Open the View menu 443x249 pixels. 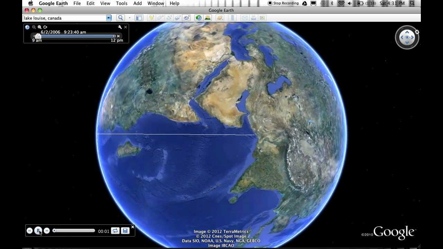105,3
